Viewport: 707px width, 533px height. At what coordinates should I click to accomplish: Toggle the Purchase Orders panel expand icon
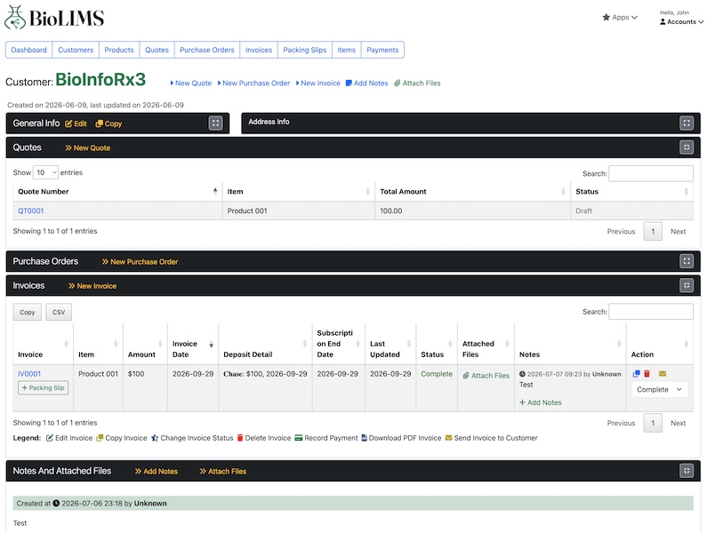(x=687, y=261)
